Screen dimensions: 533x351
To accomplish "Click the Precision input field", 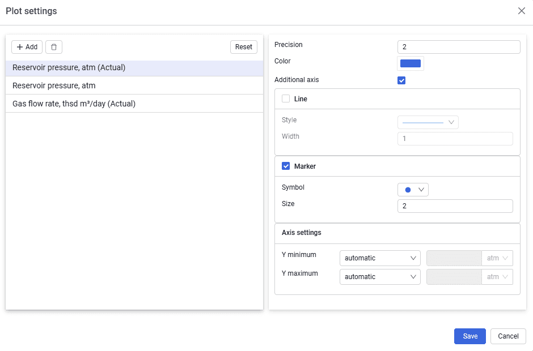I will [x=459, y=47].
